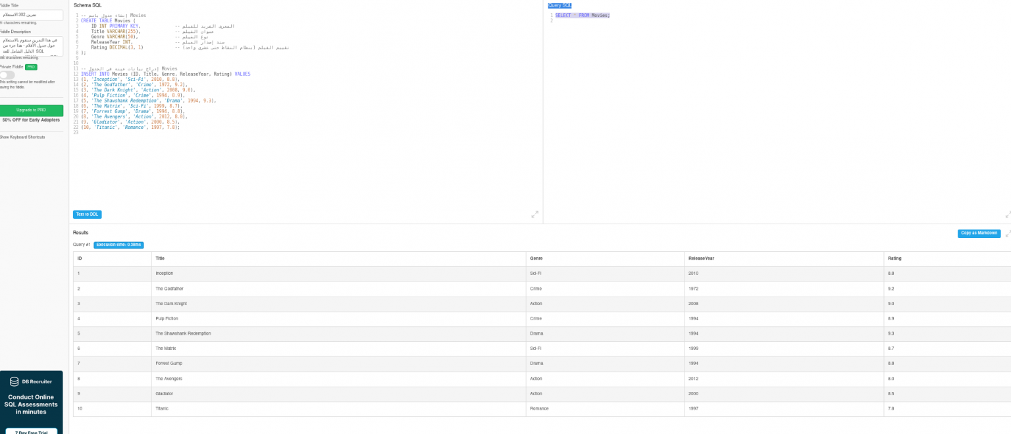The height and width of the screenshot is (434, 1011).
Task: Toggle the Private Fiddle switch
Action: point(7,76)
